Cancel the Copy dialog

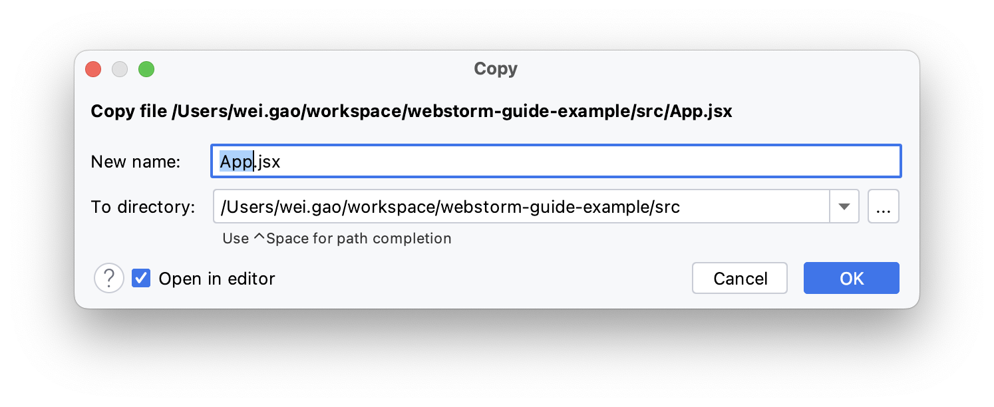pyautogui.click(x=739, y=278)
